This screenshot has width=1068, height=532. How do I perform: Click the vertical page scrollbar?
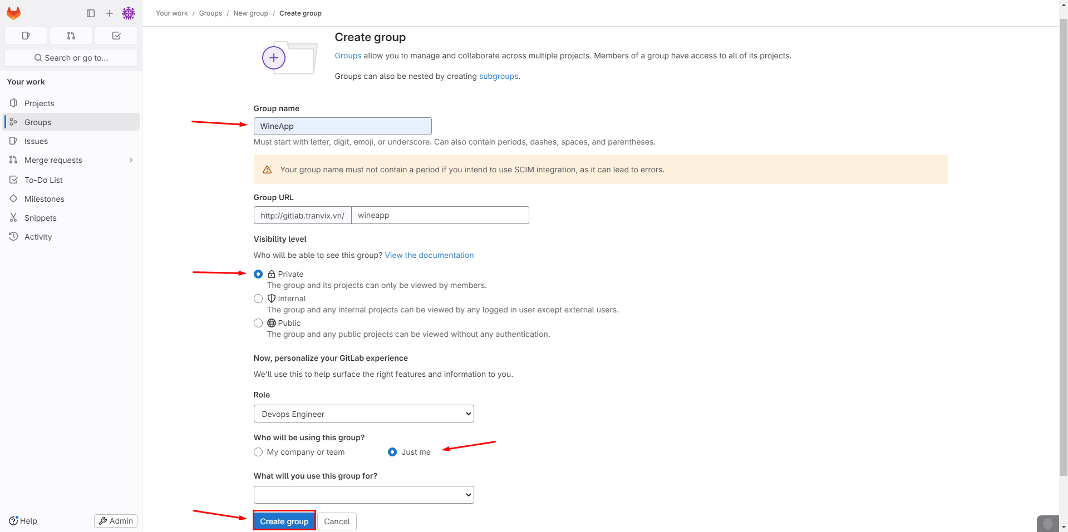(1064, 250)
